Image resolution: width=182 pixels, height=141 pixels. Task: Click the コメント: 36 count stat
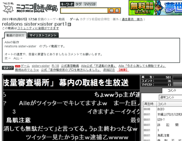[x=157, y=81]
